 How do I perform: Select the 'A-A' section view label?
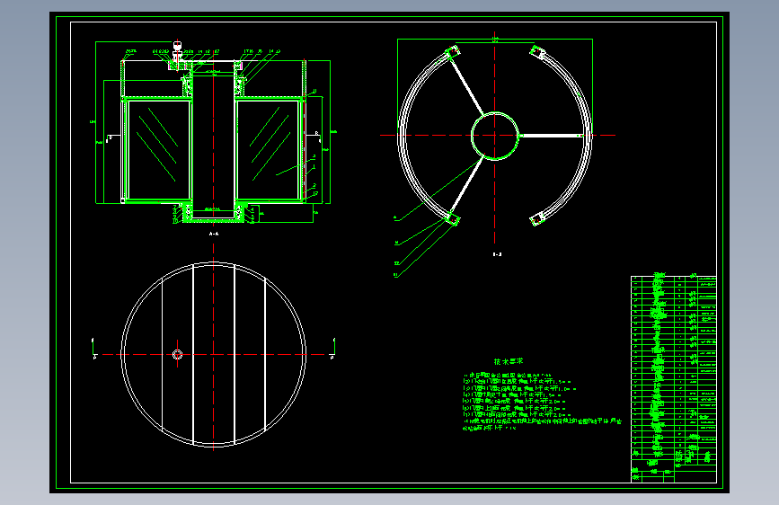pos(214,234)
